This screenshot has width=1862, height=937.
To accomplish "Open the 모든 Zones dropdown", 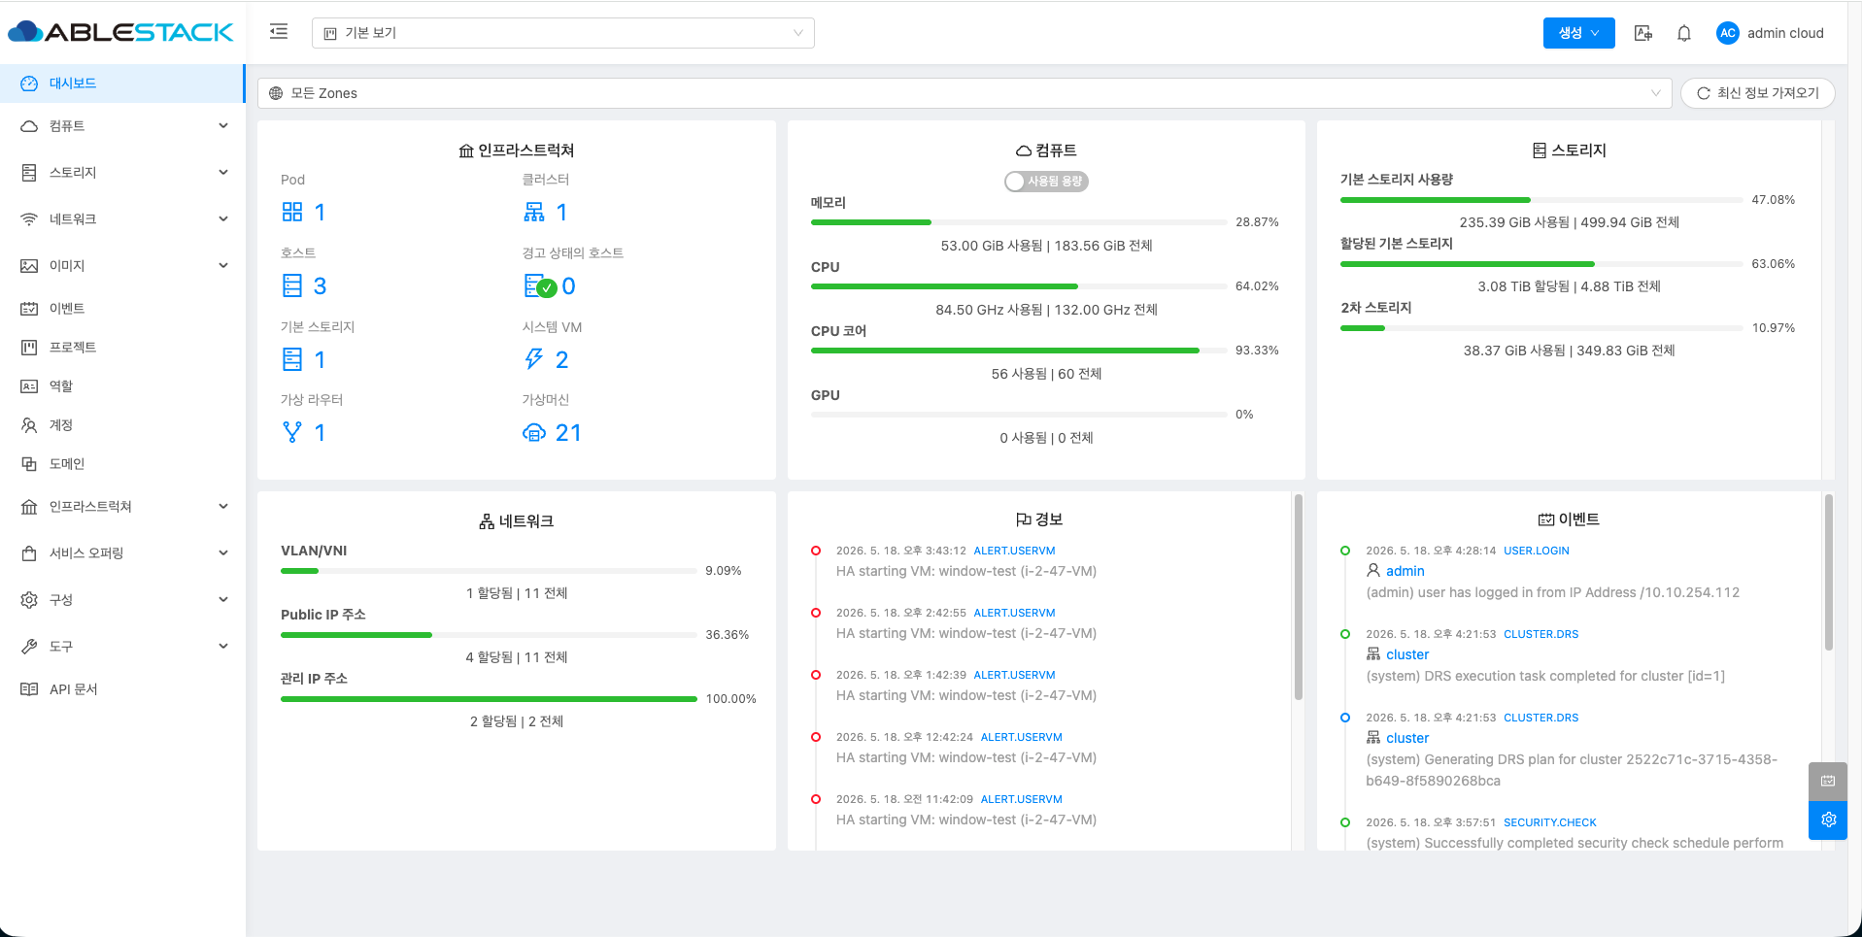I will point(965,93).
